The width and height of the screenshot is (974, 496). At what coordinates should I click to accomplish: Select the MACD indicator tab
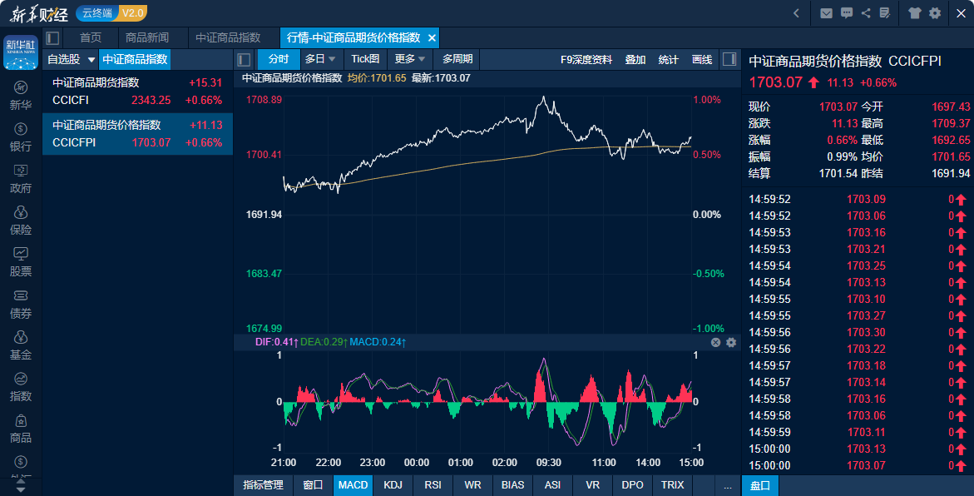353,485
